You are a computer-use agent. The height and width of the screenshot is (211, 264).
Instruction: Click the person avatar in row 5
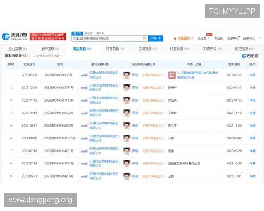coord(127,126)
